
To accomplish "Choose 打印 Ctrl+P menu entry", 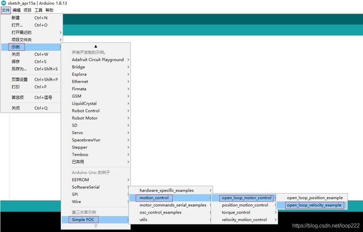I will 32,87.
